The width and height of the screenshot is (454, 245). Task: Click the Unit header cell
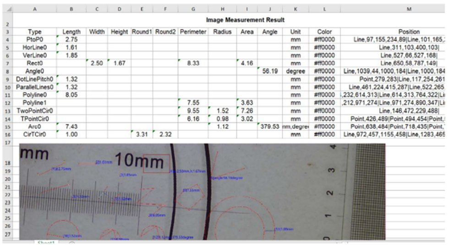295,32
